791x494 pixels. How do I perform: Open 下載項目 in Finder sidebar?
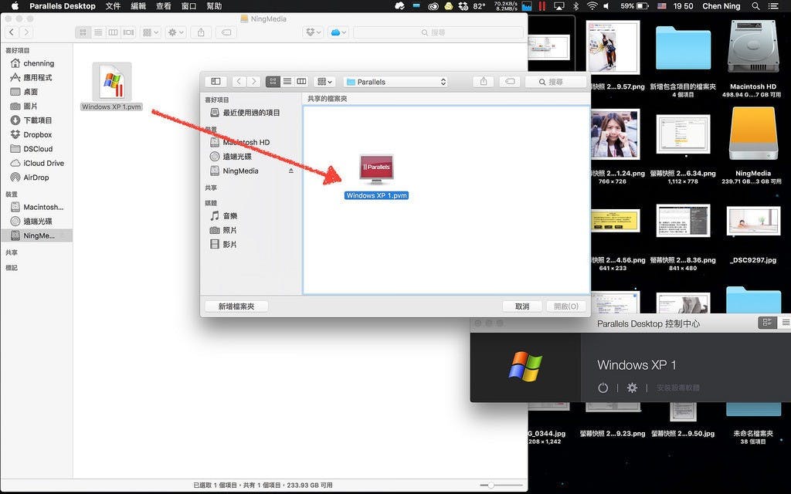click(x=37, y=120)
